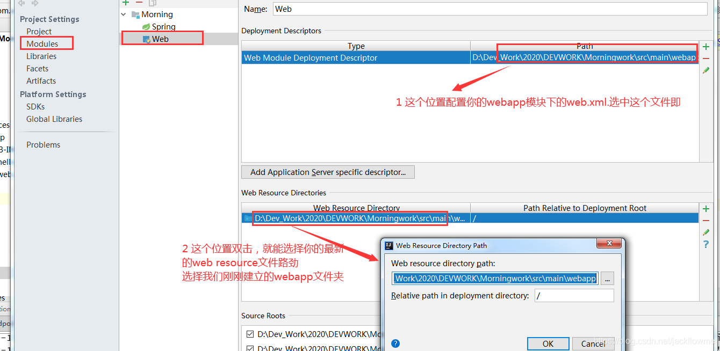Edit the web resource directory with the pencil icon
The image size is (720, 351).
point(706,232)
